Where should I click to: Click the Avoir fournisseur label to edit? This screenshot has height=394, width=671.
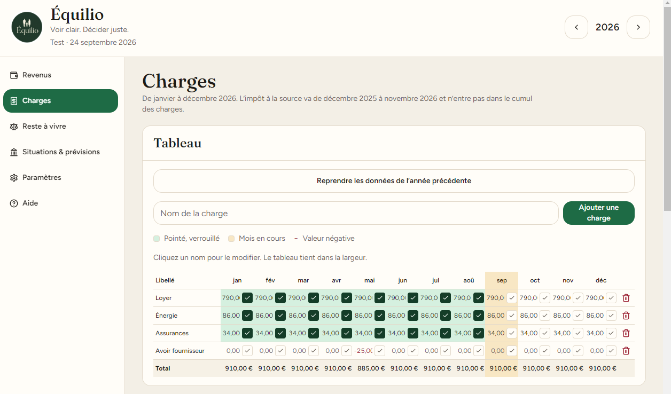coord(180,351)
